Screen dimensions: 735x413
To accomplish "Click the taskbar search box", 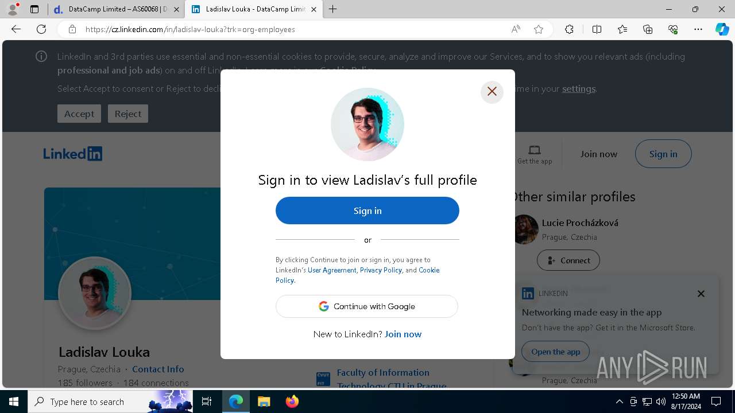I will tap(110, 402).
